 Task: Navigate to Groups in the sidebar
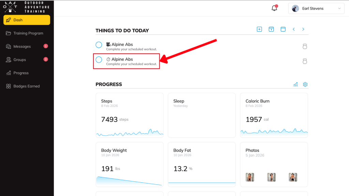click(20, 60)
